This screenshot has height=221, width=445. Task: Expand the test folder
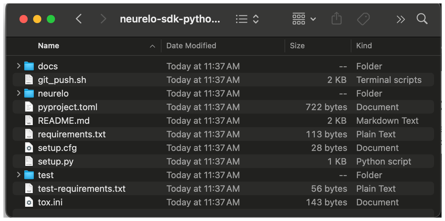[x=19, y=175]
